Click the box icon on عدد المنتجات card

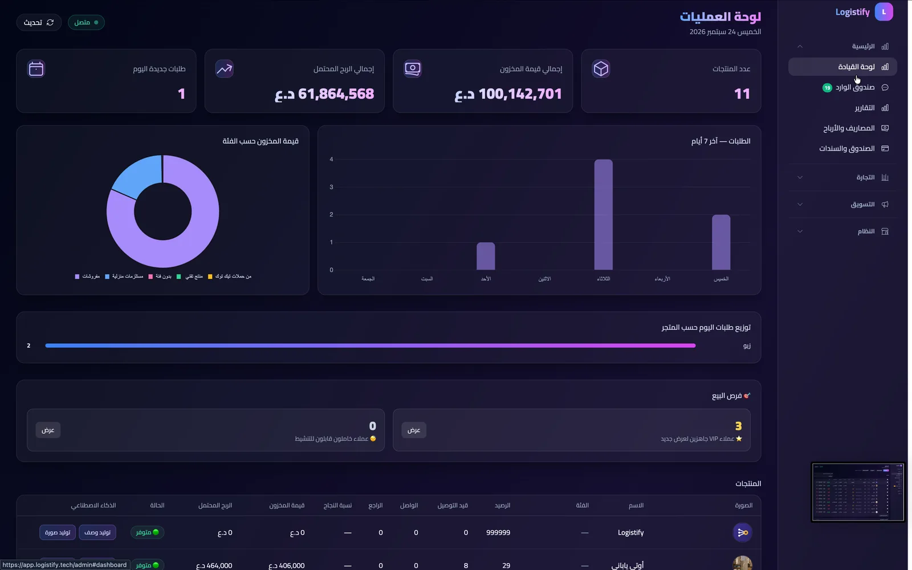601,69
